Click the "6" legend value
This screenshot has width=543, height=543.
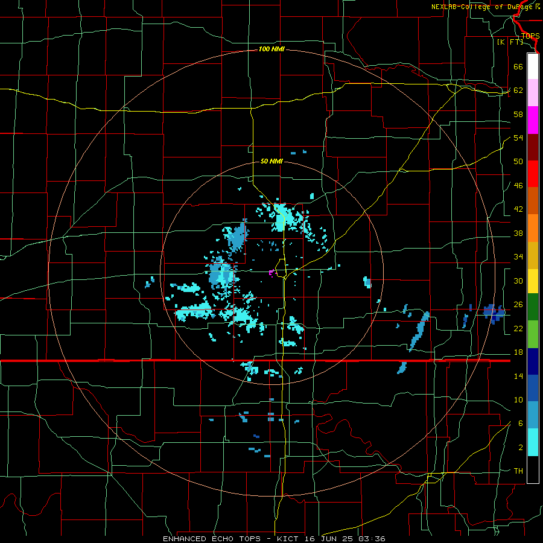click(520, 424)
